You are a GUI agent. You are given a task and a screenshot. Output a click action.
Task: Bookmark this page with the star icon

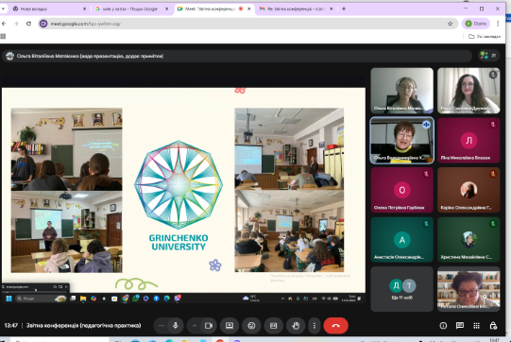pyautogui.click(x=450, y=24)
